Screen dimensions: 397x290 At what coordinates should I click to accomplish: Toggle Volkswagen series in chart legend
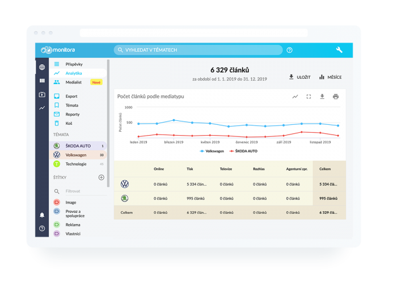tap(212, 151)
